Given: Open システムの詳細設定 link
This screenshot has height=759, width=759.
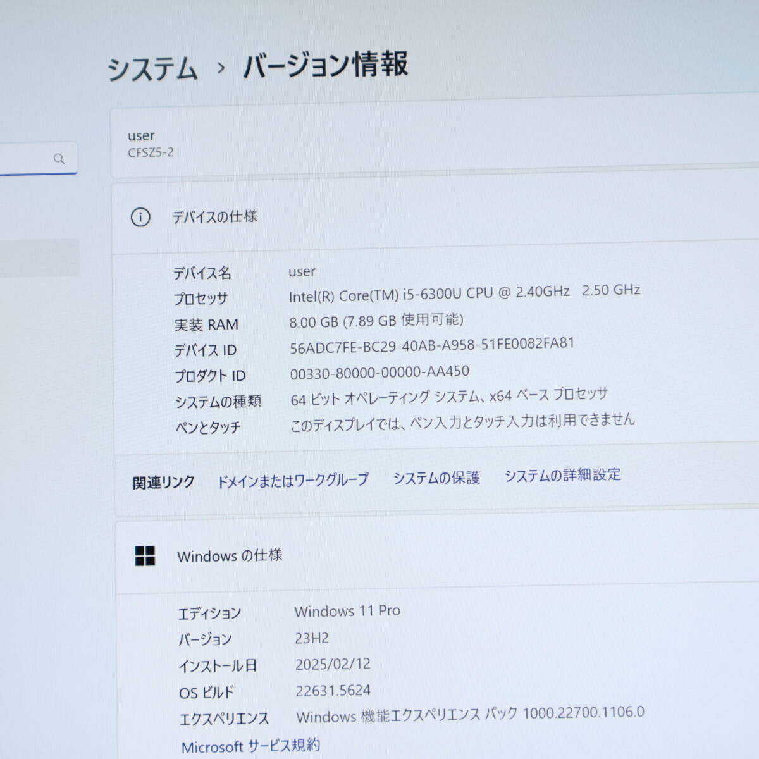Looking at the screenshot, I should pyautogui.click(x=562, y=475).
